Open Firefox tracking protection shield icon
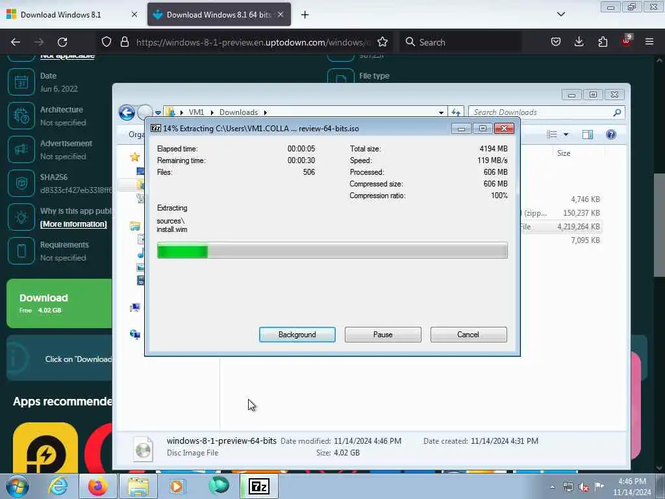The height and width of the screenshot is (499, 665). point(107,42)
